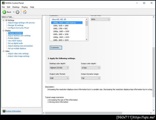Click main panel vertical scrollbar thumb
156x120 pixels.
(154, 72)
